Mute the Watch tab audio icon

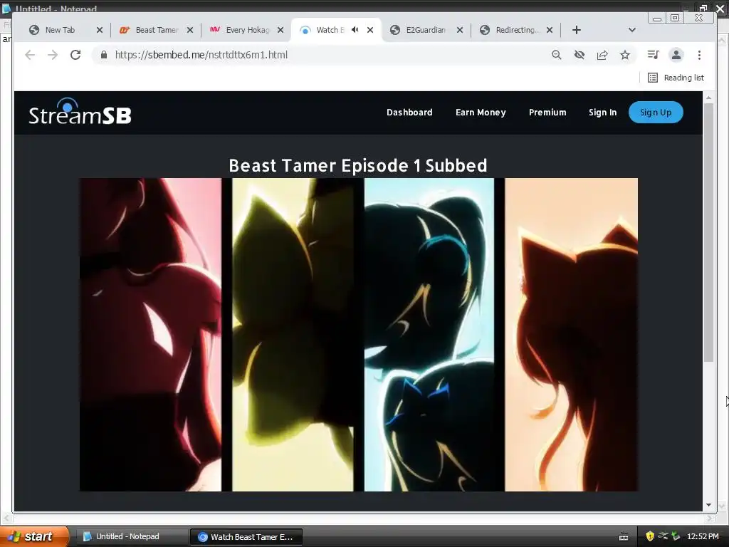pos(355,30)
